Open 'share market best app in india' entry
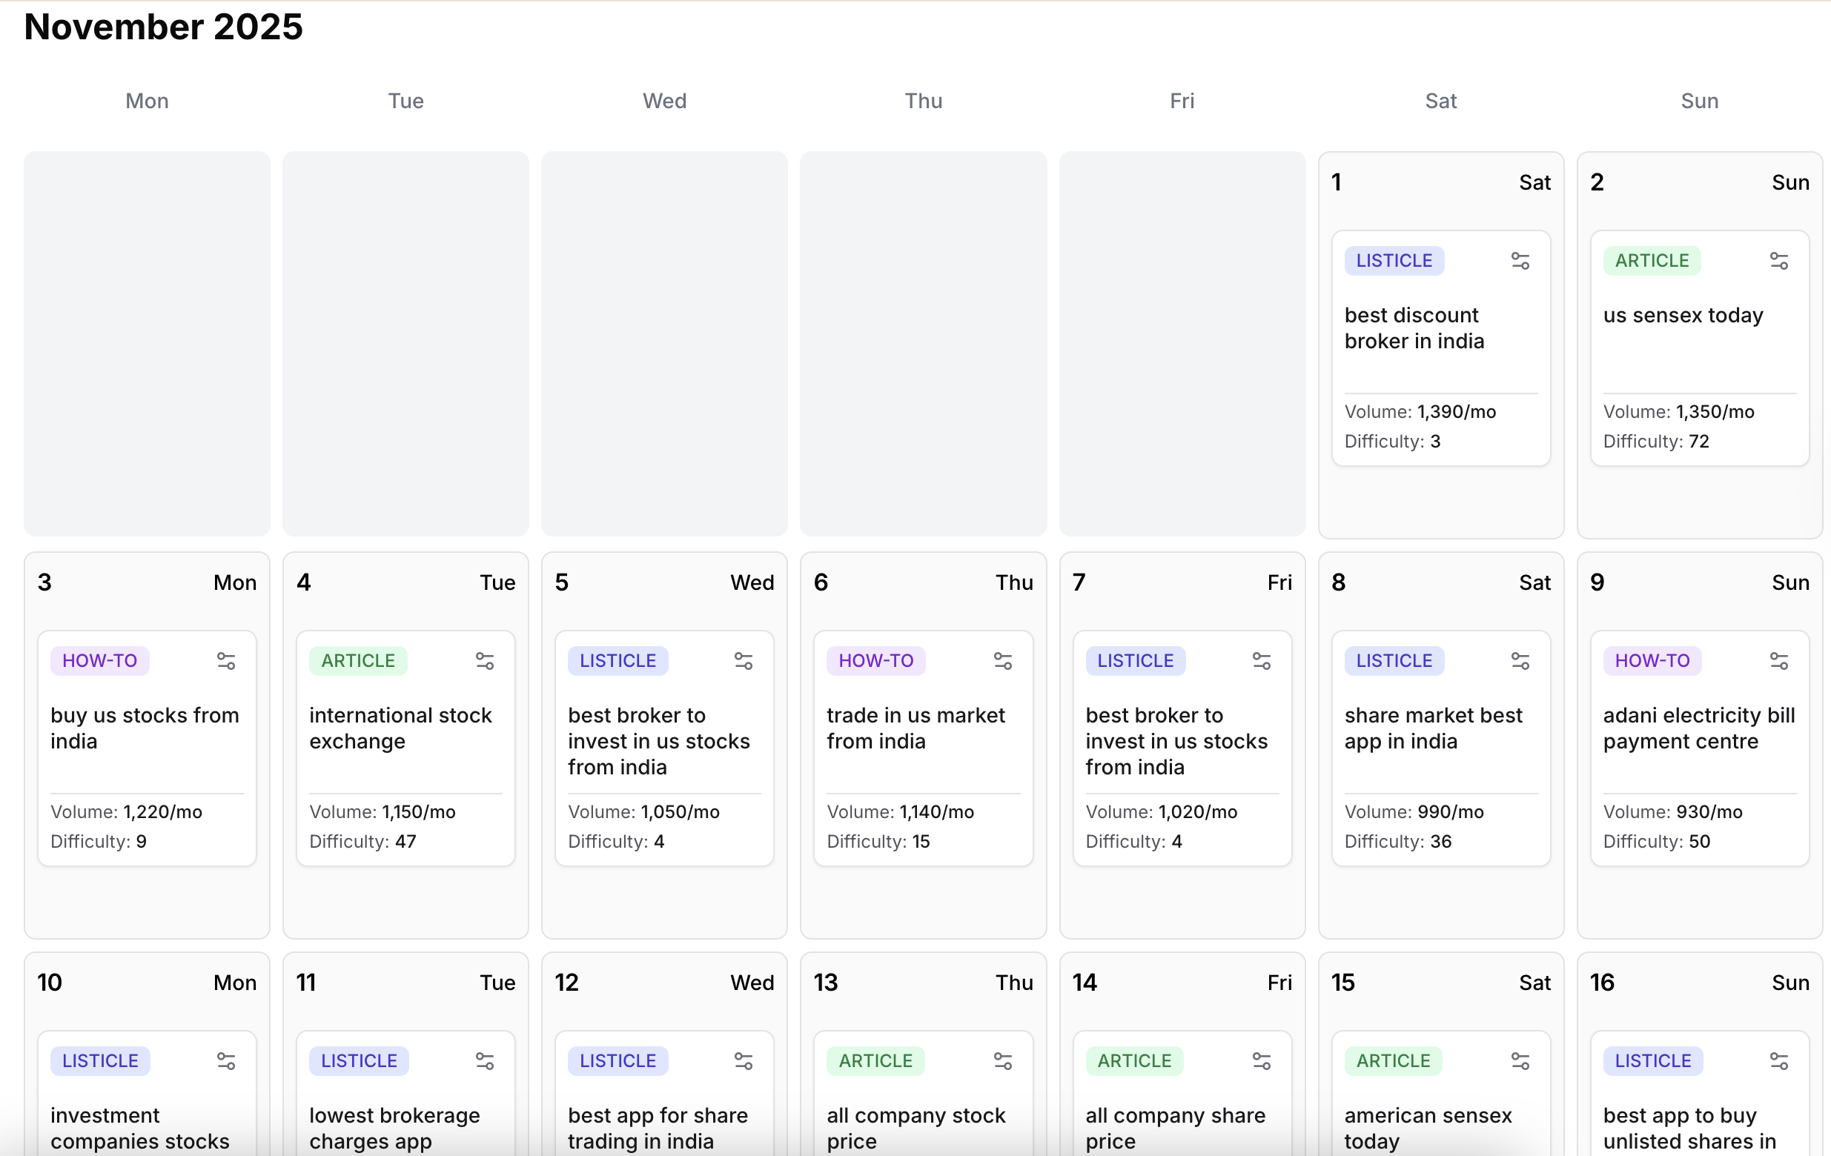This screenshot has width=1831, height=1156. pyautogui.click(x=1433, y=728)
